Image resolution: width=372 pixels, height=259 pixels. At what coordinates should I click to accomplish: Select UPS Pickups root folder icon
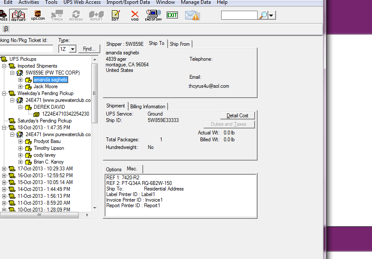pos(4,59)
